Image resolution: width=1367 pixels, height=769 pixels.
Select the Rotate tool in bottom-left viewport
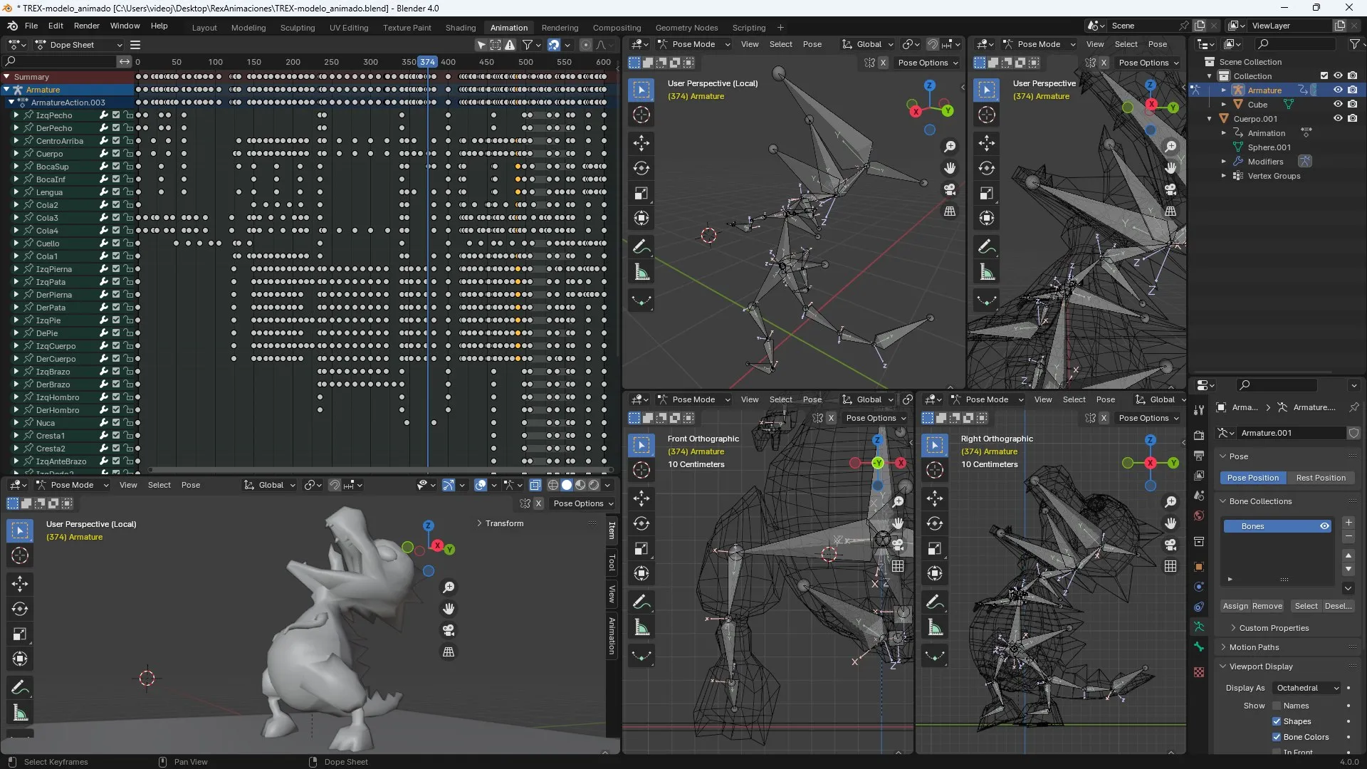(20, 610)
